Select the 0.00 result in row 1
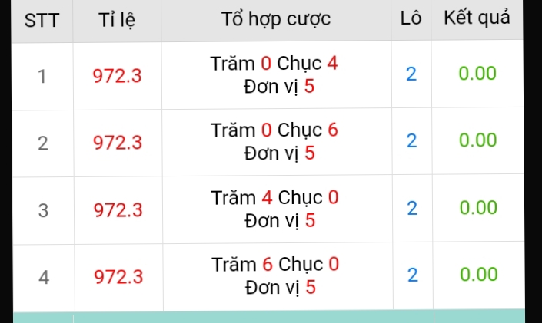542x323 pixels. [x=477, y=73]
